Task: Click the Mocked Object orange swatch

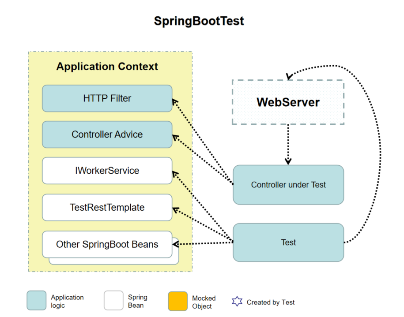Action: (x=178, y=301)
